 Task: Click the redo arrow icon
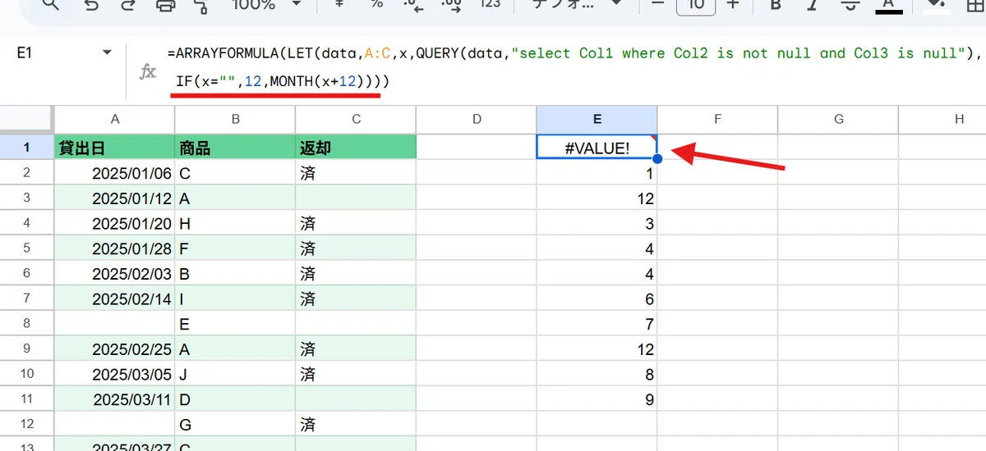[x=127, y=5]
